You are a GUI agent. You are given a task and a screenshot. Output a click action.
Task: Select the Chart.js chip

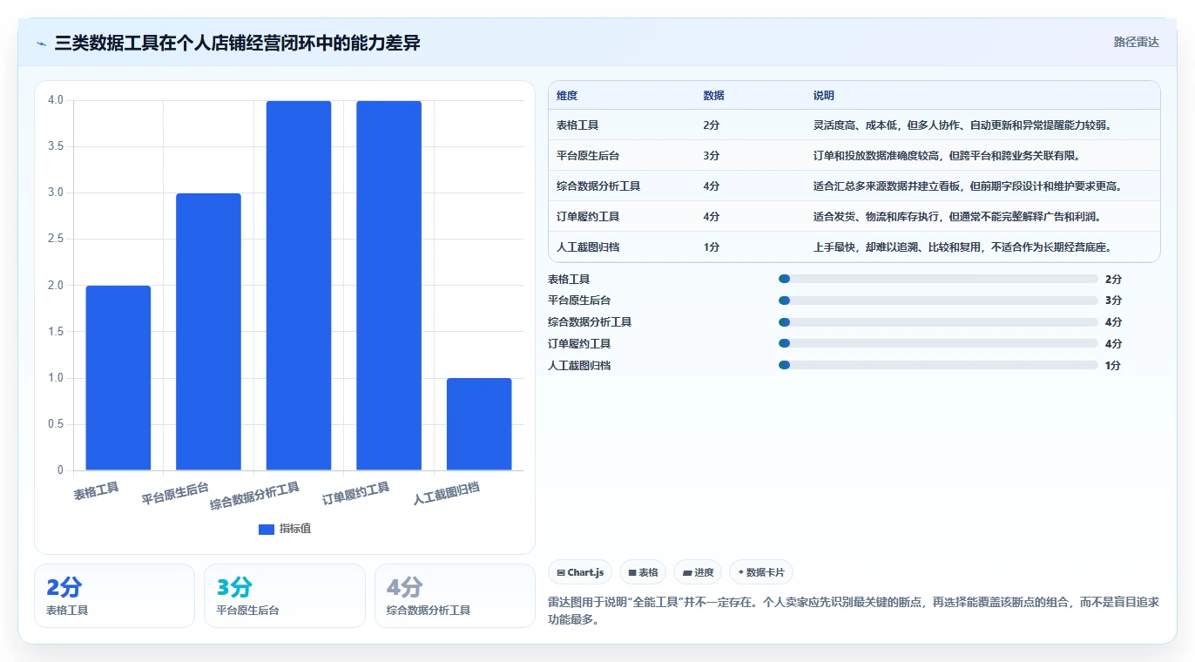coord(580,572)
